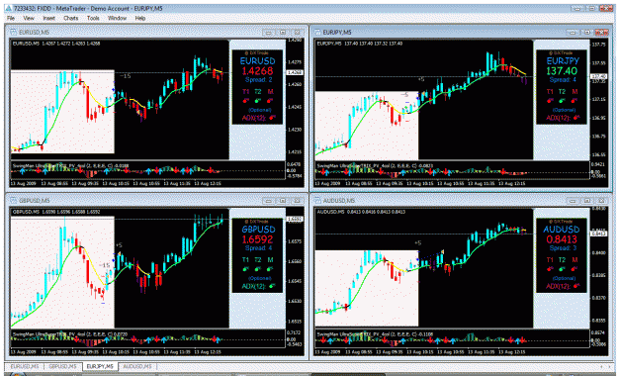Minimize the EURUSD,M5 chart window
Viewport: 618px width, 376px height.
[268, 33]
